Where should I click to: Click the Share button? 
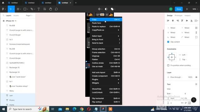179,9
